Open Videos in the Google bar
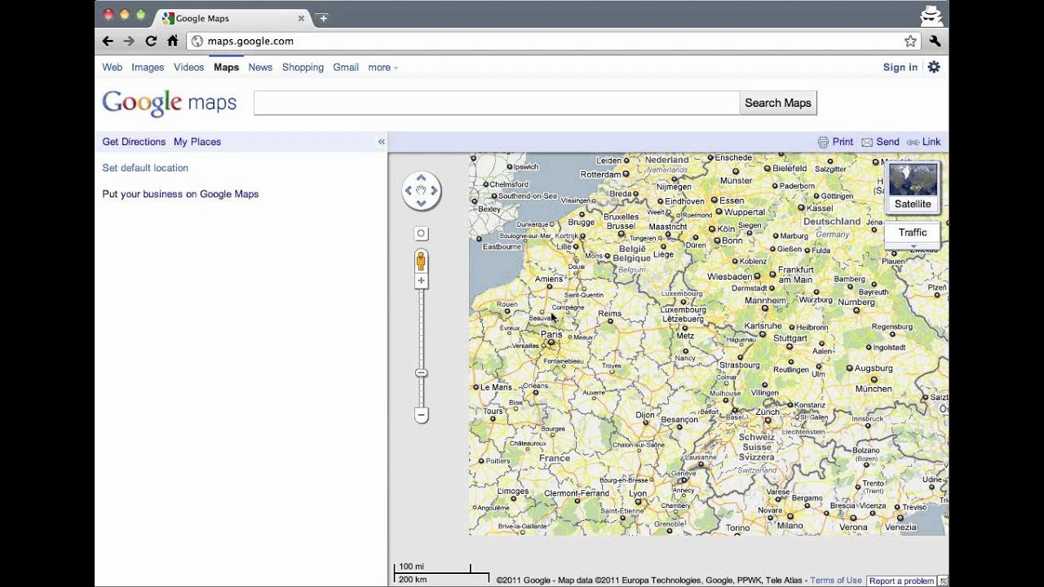The width and height of the screenshot is (1044, 587). tap(188, 67)
